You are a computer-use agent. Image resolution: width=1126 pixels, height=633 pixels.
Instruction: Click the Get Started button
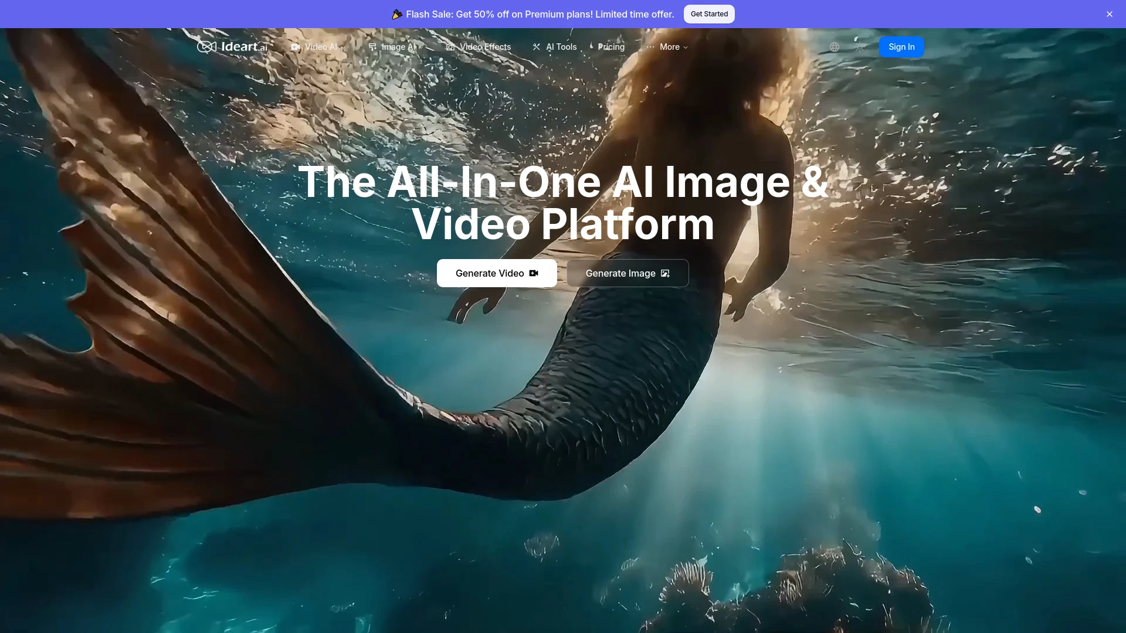[709, 14]
